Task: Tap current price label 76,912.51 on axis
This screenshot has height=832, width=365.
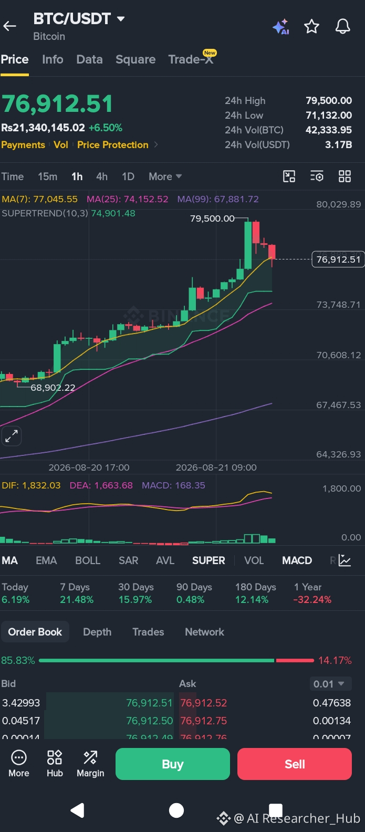Action: click(338, 259)
